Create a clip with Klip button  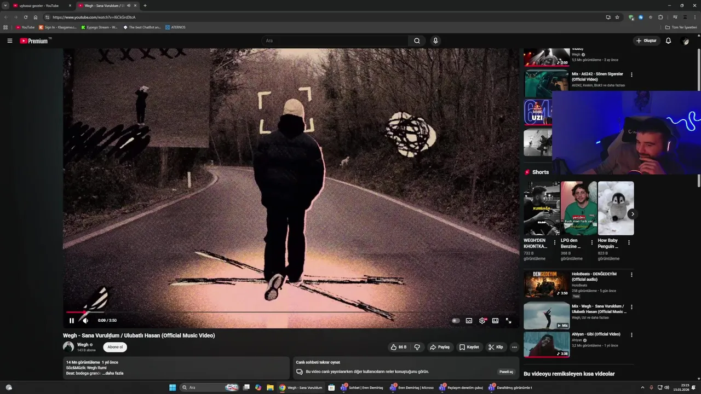[496, 347]
